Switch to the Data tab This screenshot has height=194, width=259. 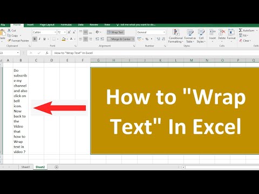81,25
